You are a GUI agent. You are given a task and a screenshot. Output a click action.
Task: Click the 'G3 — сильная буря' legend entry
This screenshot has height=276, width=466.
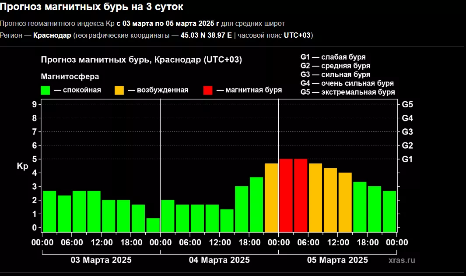(x=335, y=74)
